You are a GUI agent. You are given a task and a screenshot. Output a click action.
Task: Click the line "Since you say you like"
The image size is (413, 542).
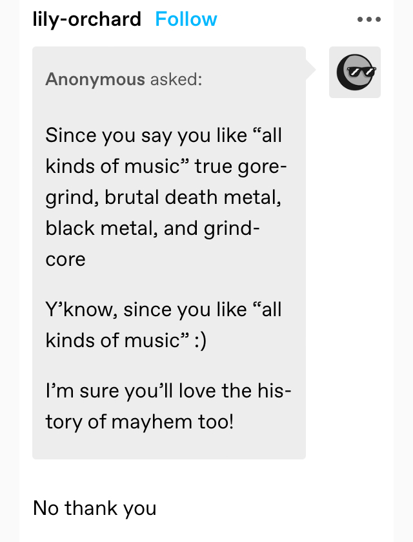pyautogui.click(x=163, y=135)
